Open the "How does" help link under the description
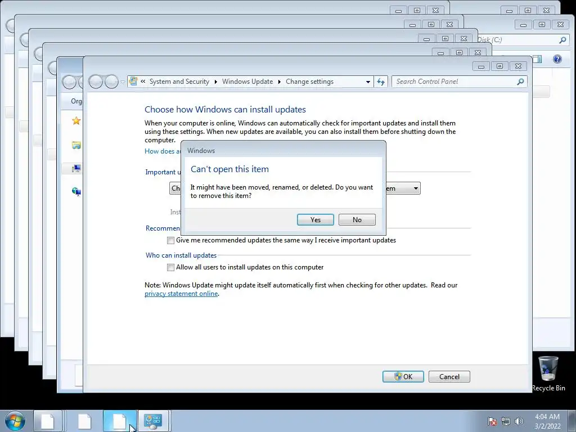The height and width of the screenshot is (432, 576). [x=163, y=151]
